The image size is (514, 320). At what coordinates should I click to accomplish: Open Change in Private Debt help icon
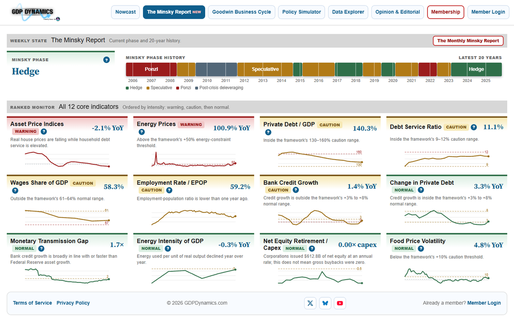pos(421,190)
